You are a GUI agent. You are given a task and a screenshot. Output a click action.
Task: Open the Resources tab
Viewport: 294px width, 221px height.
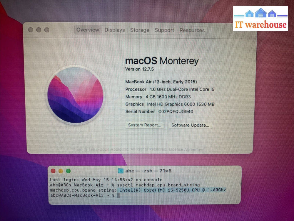pos(192,30)
